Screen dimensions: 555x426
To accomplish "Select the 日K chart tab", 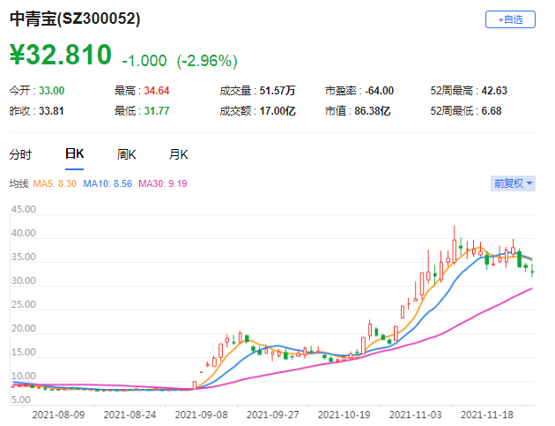I will click(x=74, y=154).
